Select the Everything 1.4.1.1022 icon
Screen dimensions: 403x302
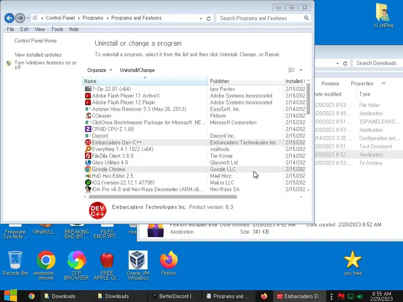88,149
